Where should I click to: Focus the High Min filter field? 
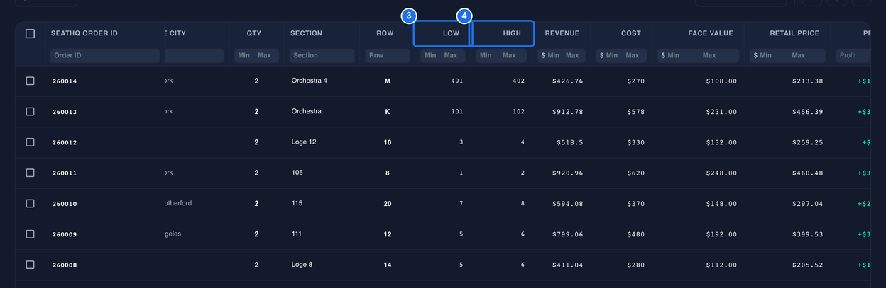pyautogui.click(x=485, y=55)
